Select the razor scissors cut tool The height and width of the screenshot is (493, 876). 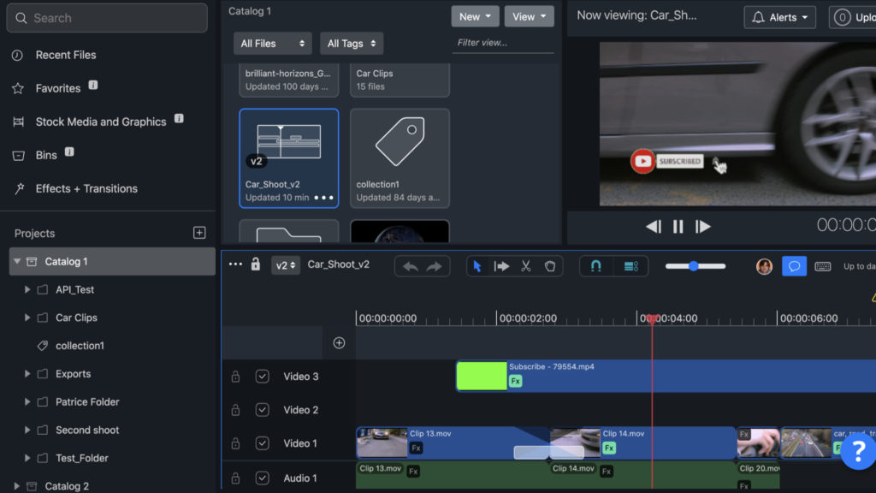(x=526, y=266)
